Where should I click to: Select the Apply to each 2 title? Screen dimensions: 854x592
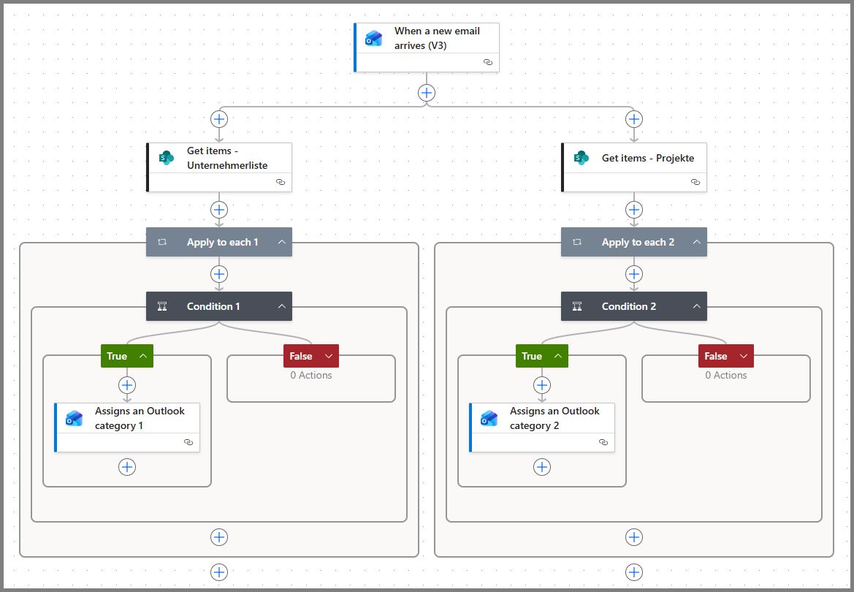pyautogui.click(x=638, y=242)
